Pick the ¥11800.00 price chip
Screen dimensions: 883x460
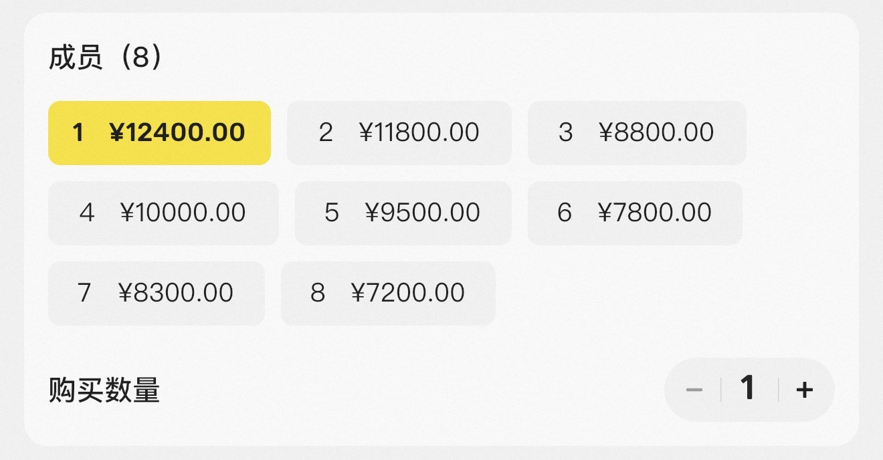tap(399, 132)
